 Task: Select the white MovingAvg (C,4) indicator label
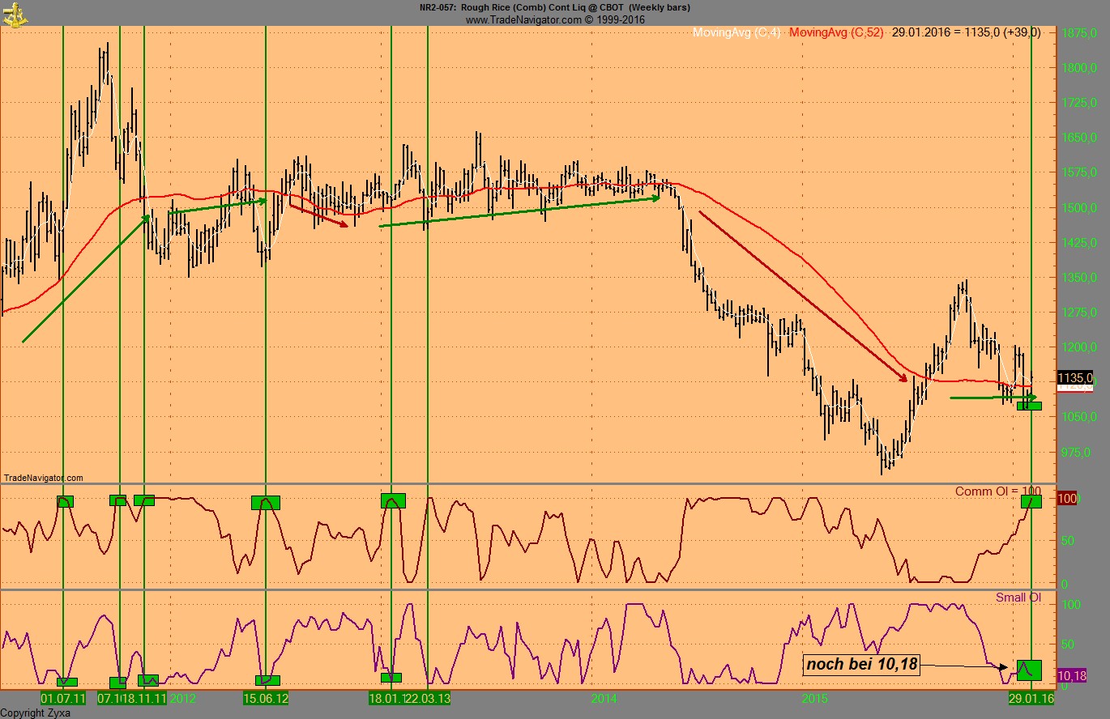click(736, 33)
